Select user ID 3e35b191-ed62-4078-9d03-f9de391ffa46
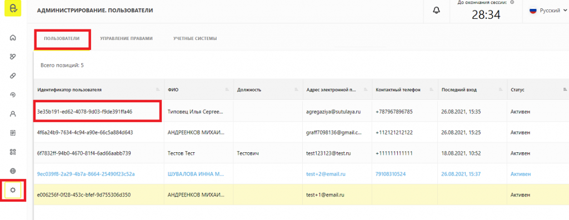 pos(84,112)
